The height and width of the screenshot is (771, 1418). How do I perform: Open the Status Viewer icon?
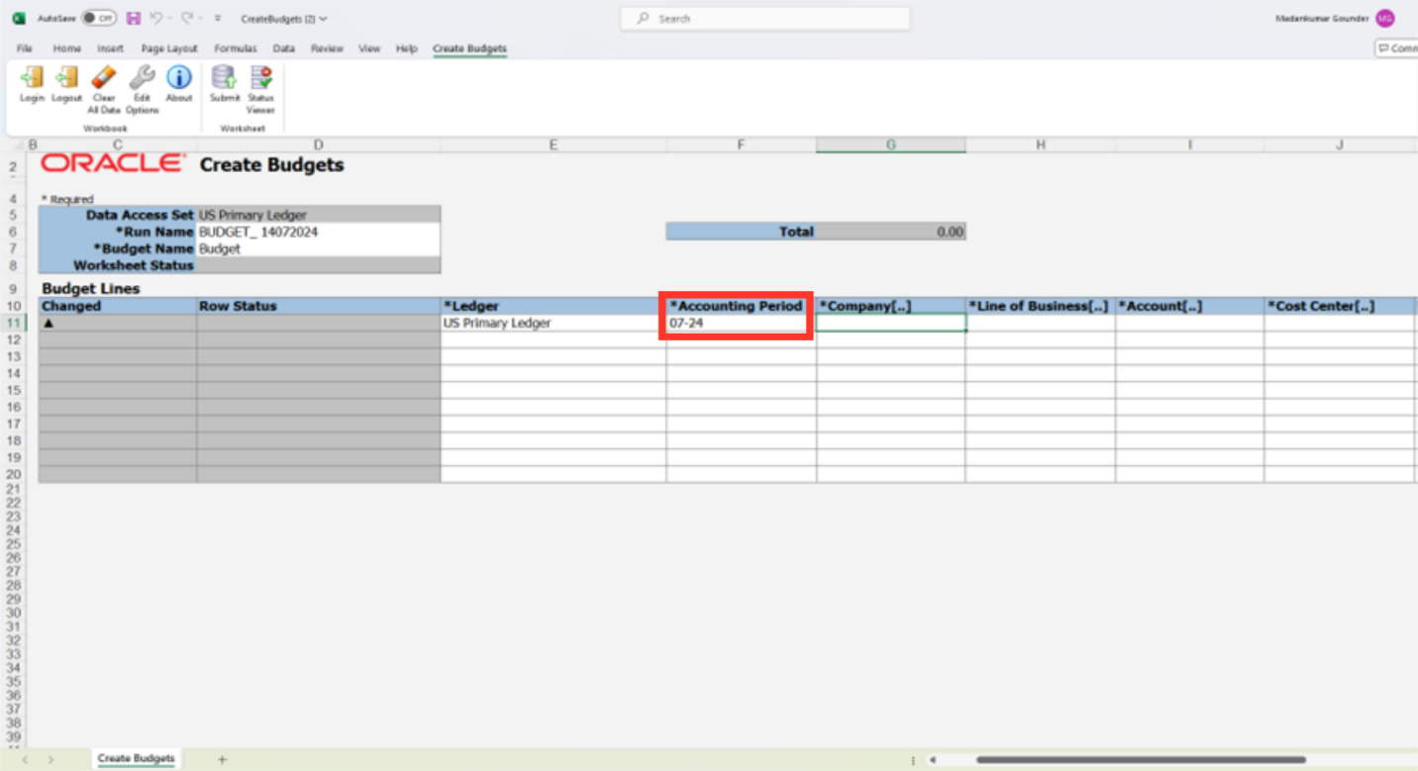tap(260, 78)
